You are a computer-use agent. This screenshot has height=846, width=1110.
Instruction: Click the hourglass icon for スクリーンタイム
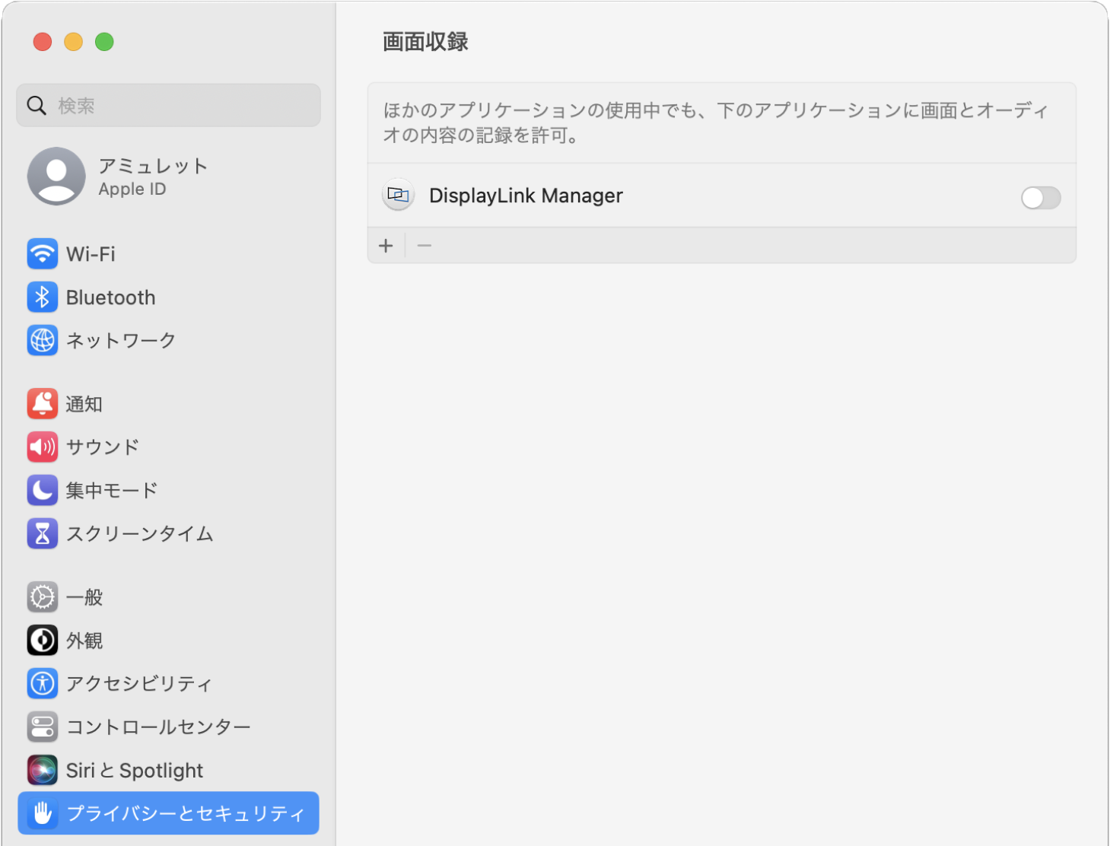point(43,533)
